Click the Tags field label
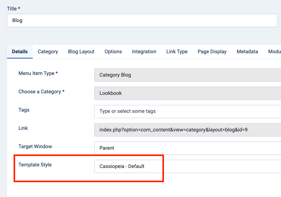 (x=24, y=110)
